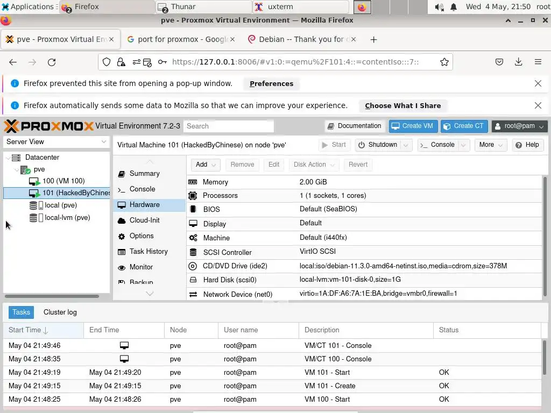Click the Memory hardware row icon
Viewport: 551px width, 413px height.
[193, 182]
